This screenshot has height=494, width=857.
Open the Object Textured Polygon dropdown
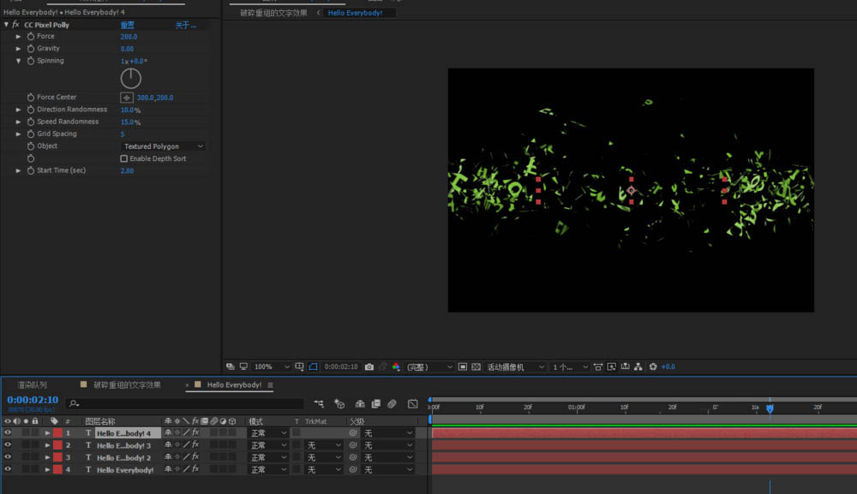[x=163, y=146]
